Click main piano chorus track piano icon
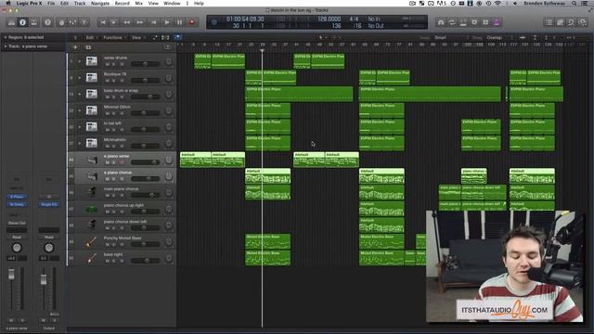The height and width of the screenshot is (334, 594). [91, 192]
